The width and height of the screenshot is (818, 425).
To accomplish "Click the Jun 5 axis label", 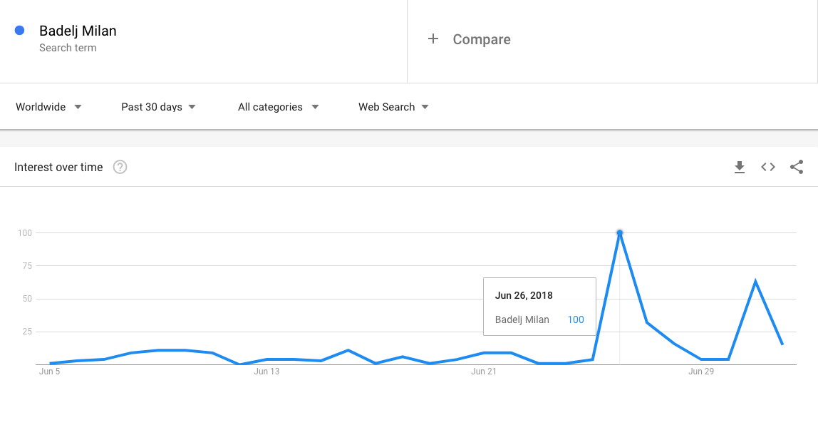I will (50, 372).
